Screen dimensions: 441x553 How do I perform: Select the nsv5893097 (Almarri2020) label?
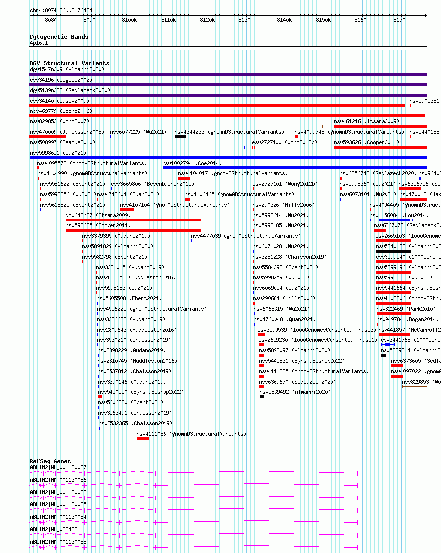tap(294, 350)
